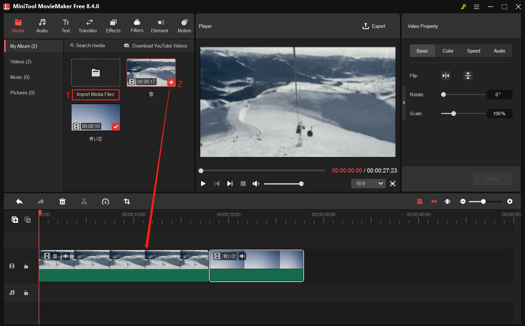The width and height of the screenshot is (525, 326).
Task: Open the app menu via hamburger icon
Action: tap(477, 7)
